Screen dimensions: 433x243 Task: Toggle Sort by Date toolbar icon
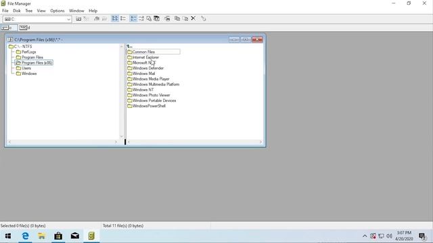coord(156,19)
